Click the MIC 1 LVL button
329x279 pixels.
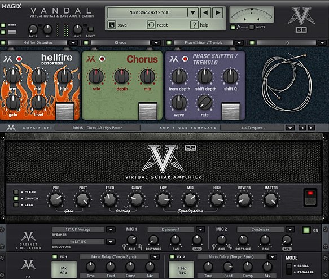(197, 249)
